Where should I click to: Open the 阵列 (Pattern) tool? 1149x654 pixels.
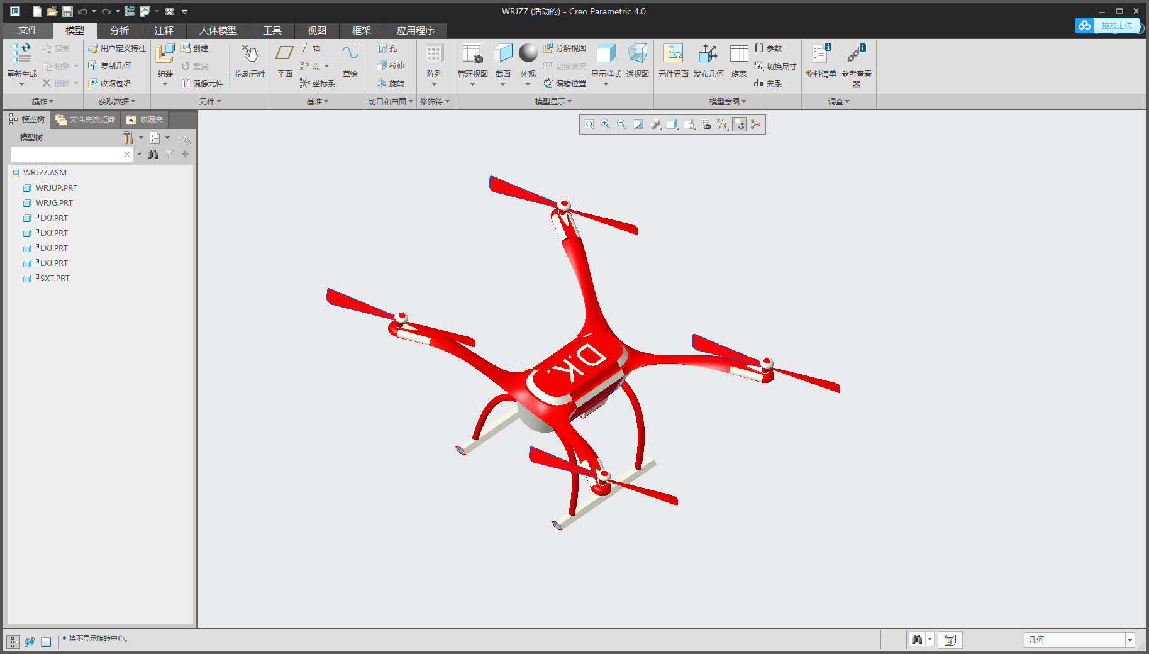coord(434,53)
